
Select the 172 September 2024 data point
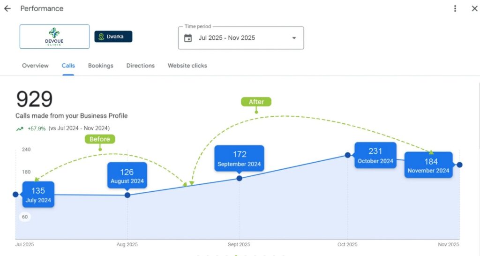[240, 178]
